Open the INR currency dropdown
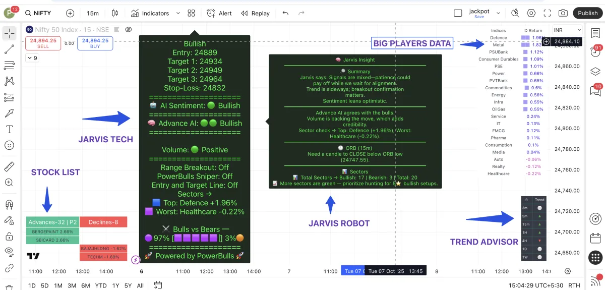Screen dimensions: 605x290 (566, 30)
